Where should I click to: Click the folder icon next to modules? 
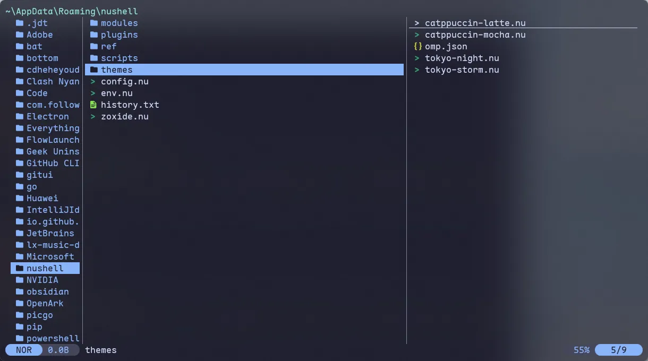click(94, 23)
